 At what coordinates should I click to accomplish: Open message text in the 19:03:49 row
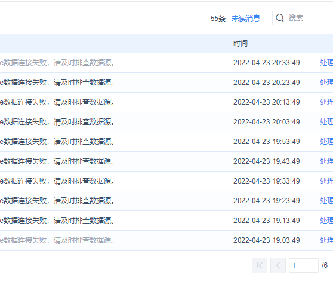click(57, 240)
